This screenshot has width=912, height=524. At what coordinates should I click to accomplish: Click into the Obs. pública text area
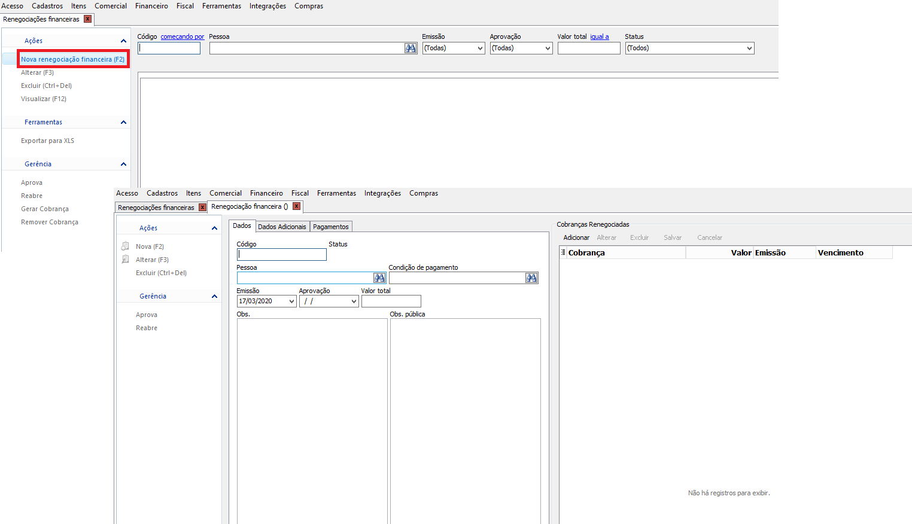(465, 421)
